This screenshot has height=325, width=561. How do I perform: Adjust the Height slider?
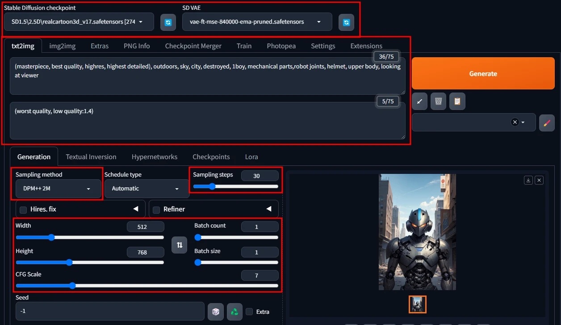coord(90,262)
